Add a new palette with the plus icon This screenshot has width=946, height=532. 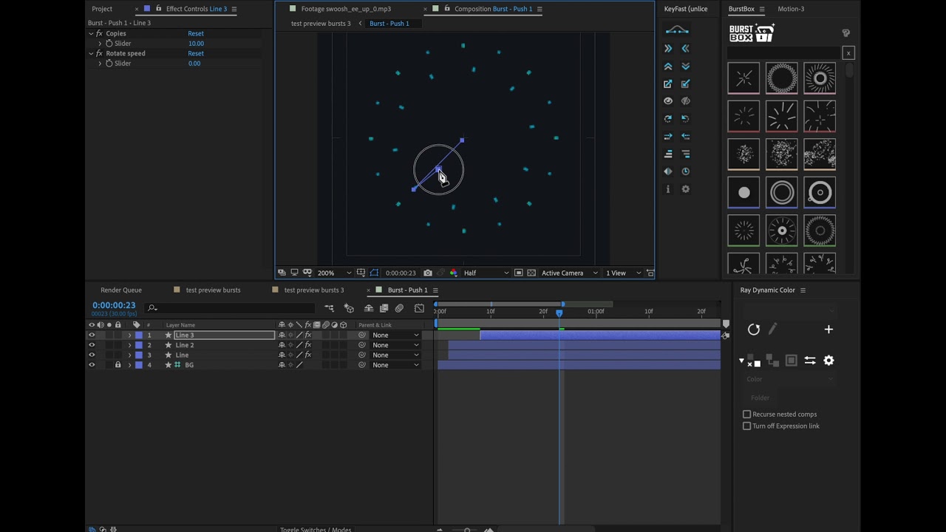828,330
